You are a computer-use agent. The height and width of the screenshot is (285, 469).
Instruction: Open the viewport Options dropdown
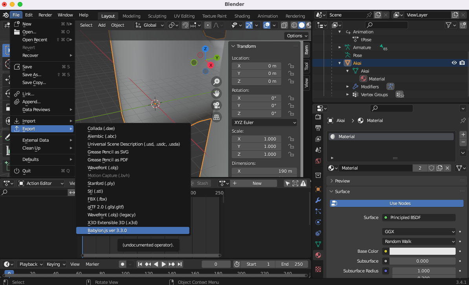[x=297, y=36]
